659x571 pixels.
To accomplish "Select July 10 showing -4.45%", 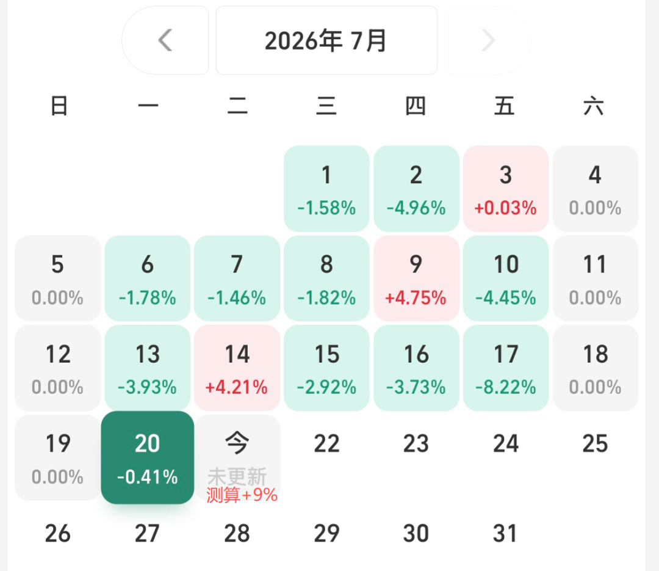I will tap(506, 278).
